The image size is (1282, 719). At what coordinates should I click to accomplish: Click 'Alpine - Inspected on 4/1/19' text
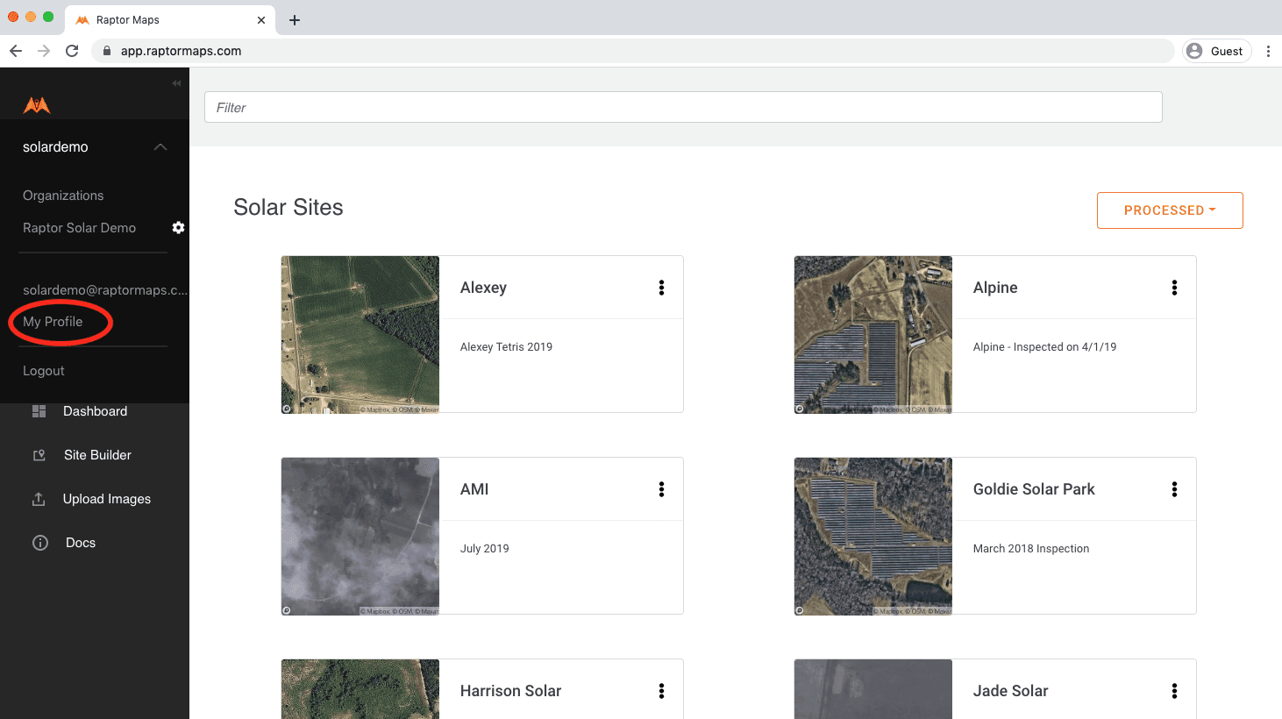click(1044, 347)
